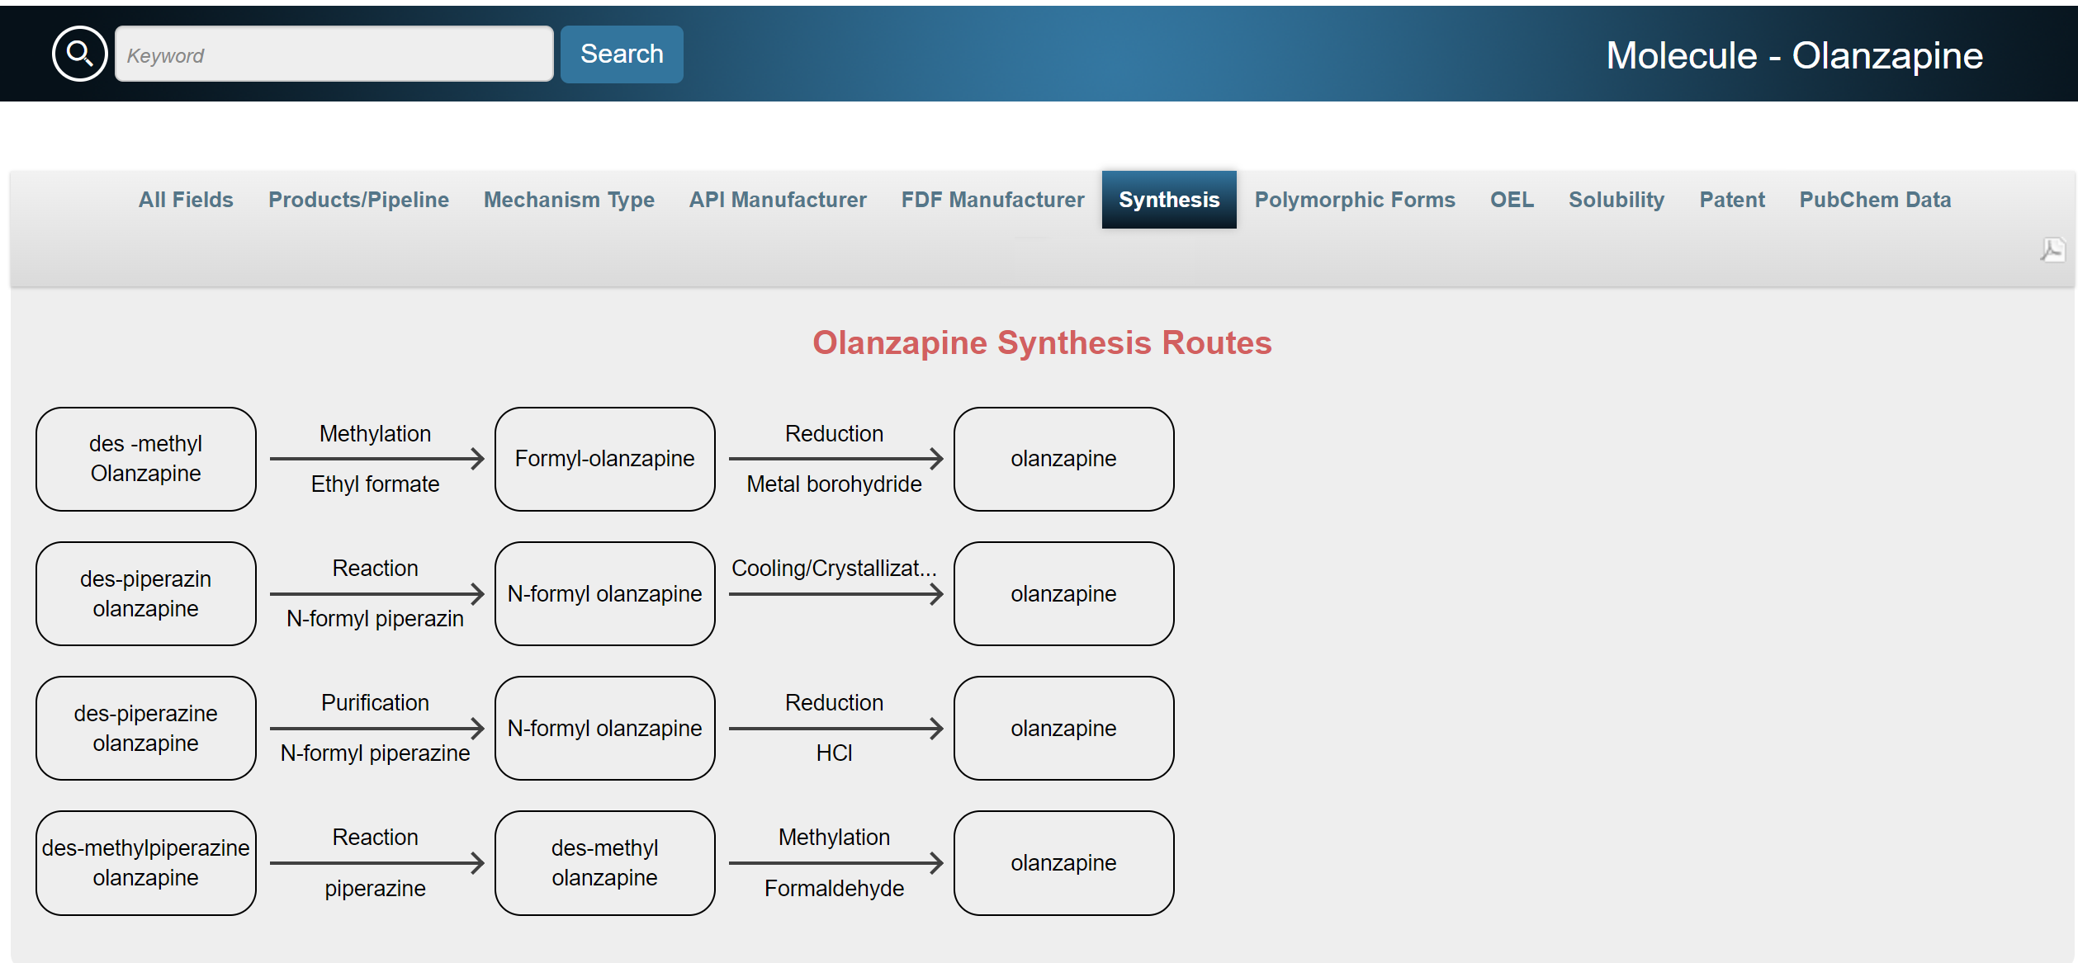Open the Solubility tab
2078x963 pixels.
click(x=1616, y=200)
